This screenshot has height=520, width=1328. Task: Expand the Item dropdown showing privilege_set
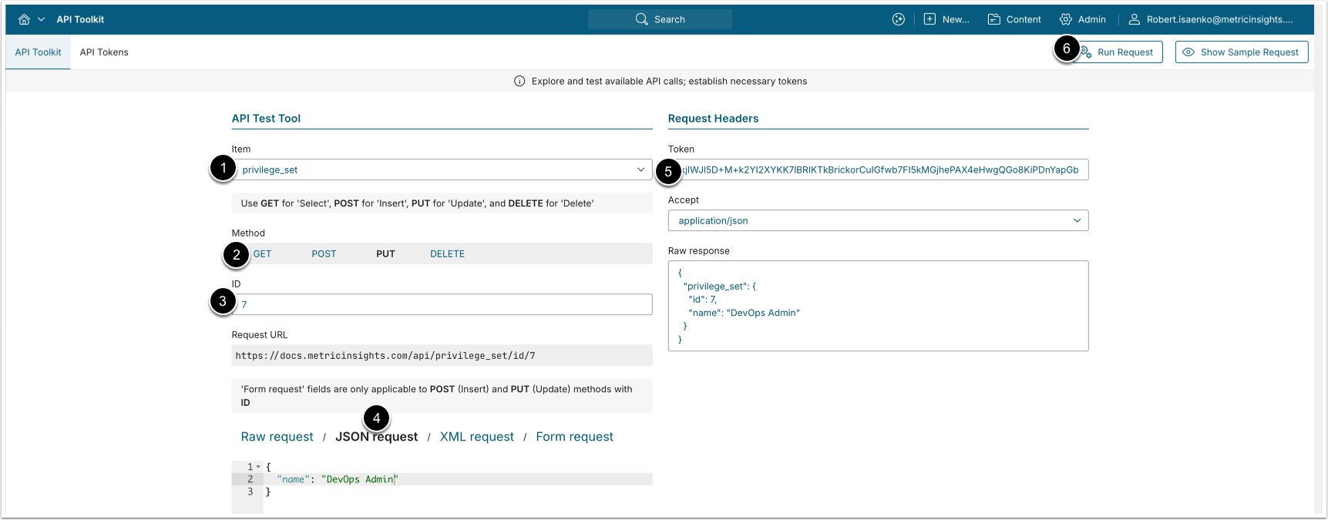pyautogui.click(x=640, y=169)
